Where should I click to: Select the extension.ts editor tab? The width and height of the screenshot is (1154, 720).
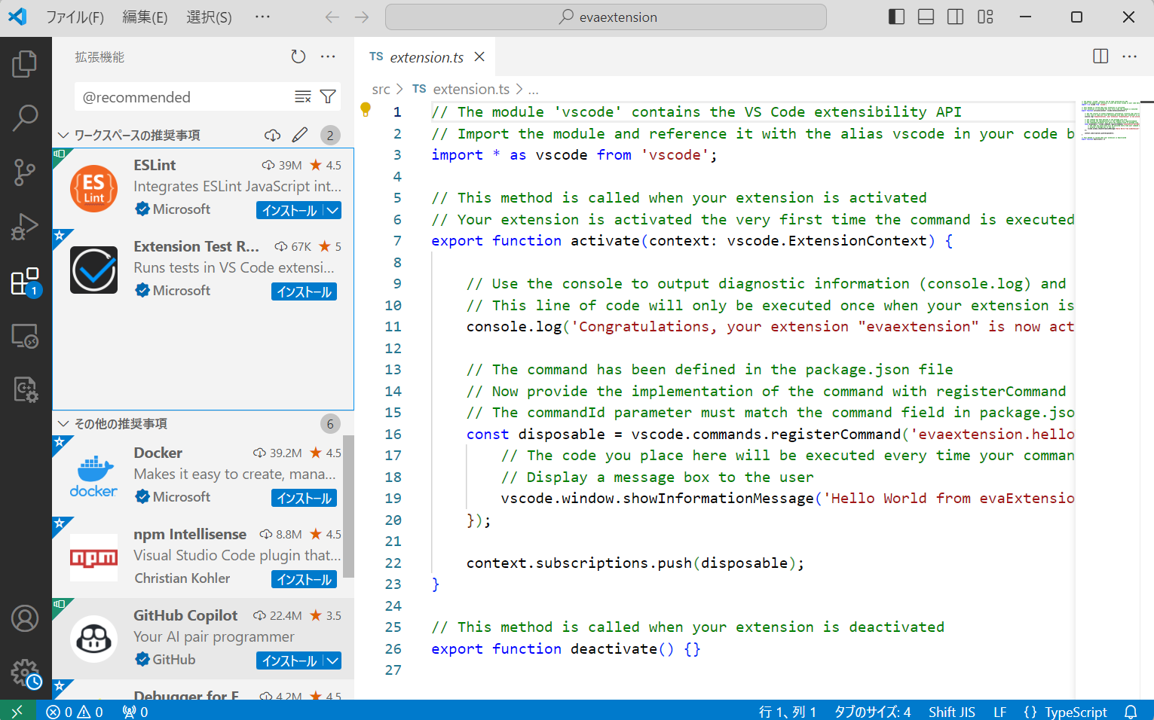point(427,56)
